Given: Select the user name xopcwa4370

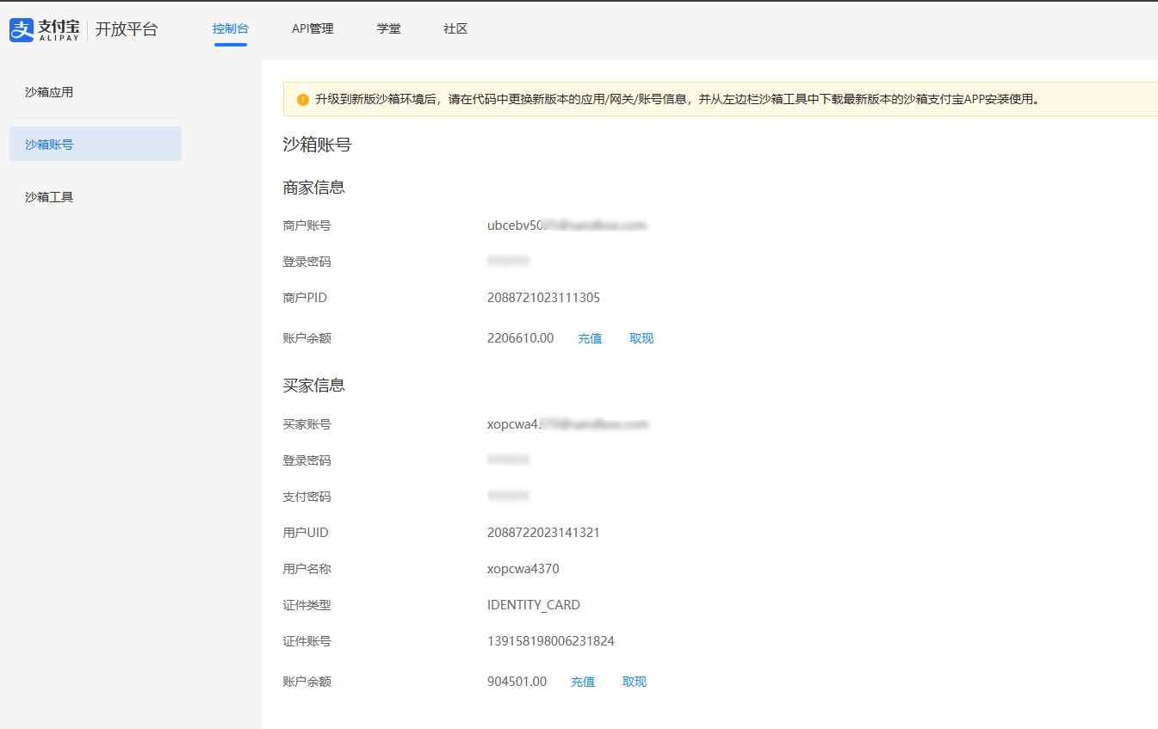Looking at the screenshot, I should pyautogui.click(x=523, y=569).
